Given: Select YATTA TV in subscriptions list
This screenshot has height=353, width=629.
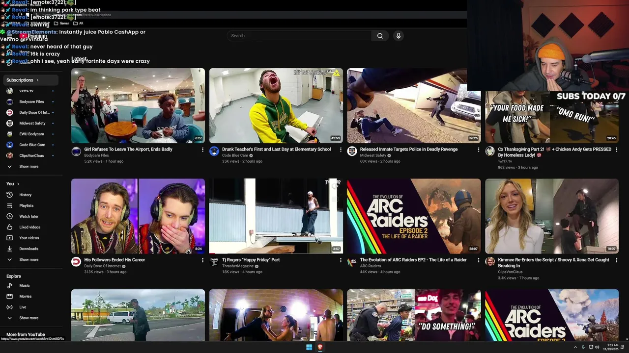Looking at the screenshot, I should point(31,91).
